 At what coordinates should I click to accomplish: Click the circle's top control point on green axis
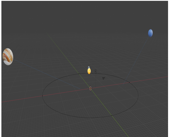pyautogui.click(x=79, y=74)
